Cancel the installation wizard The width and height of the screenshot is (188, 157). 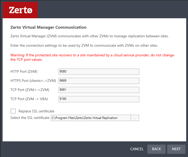click(x=137, y=149)
